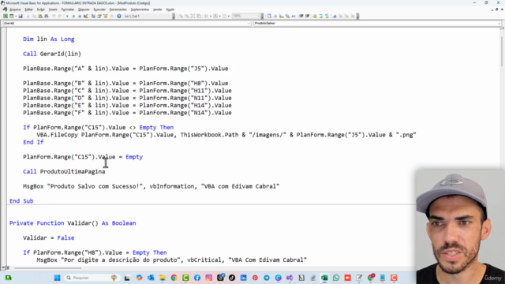This screenshot has height=284, width=505.
Task: Open the Properties Window icon
Action: point(99,16)
